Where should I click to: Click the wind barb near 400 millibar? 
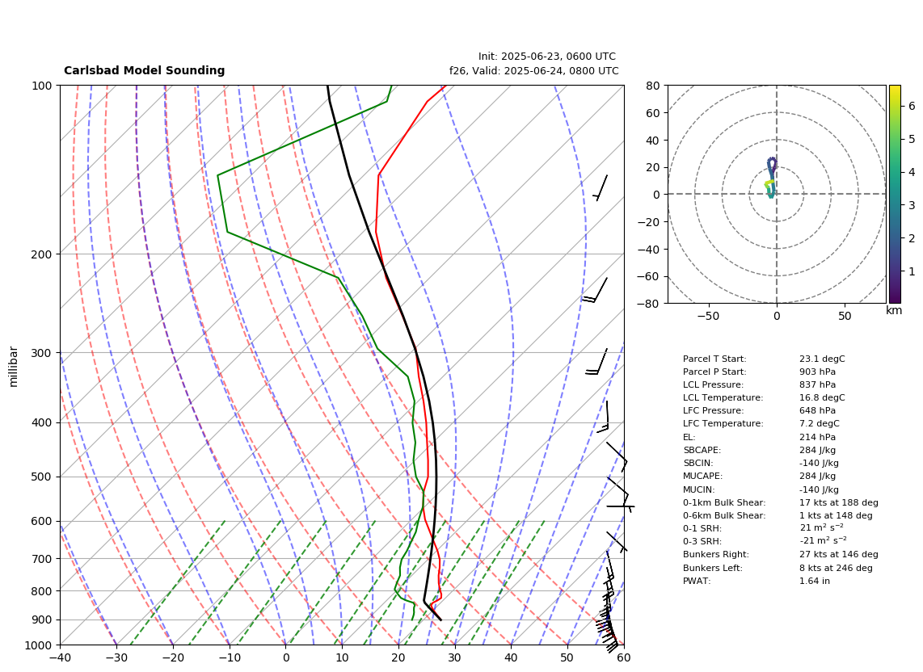pos(604,417)
